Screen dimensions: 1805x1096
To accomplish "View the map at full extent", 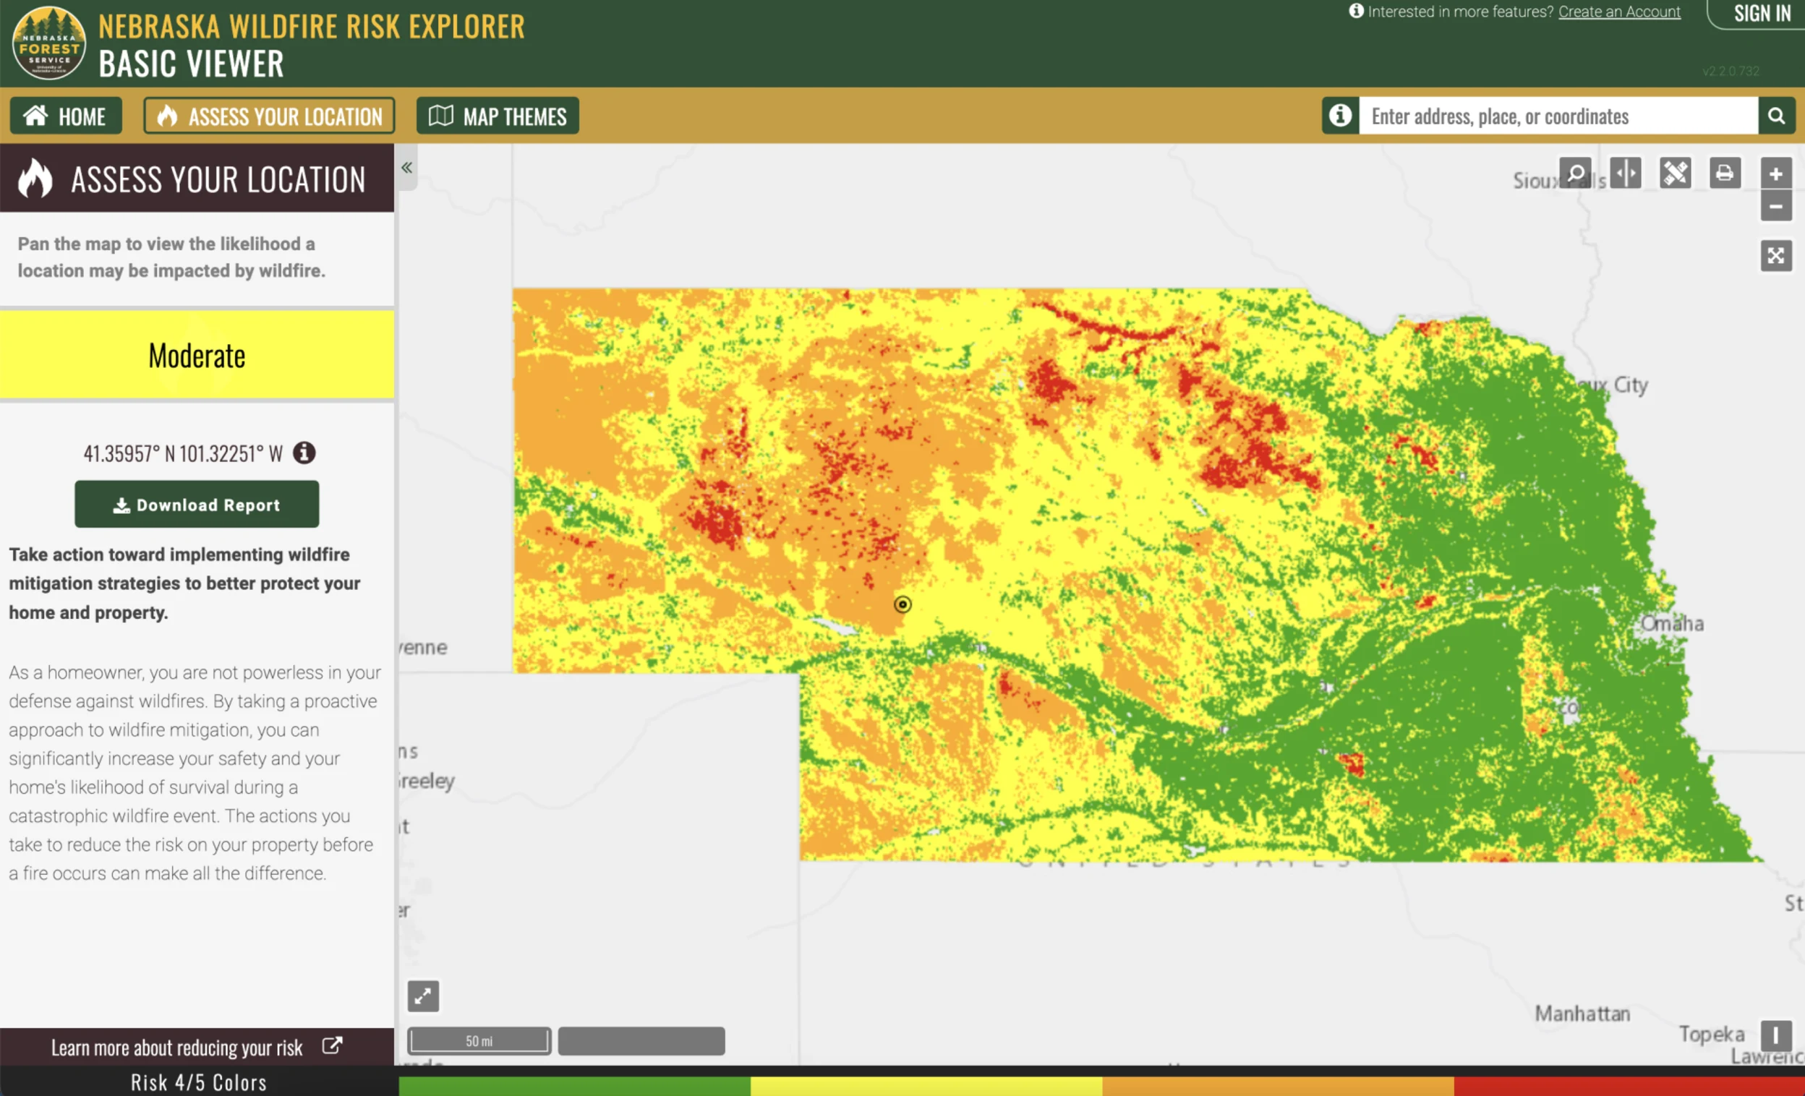I will pos(1776,255).
